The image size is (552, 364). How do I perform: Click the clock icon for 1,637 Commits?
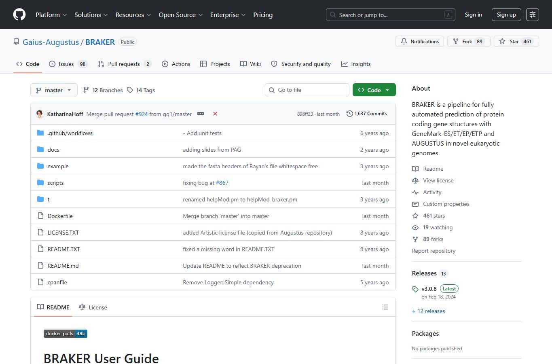coord(350,114)
